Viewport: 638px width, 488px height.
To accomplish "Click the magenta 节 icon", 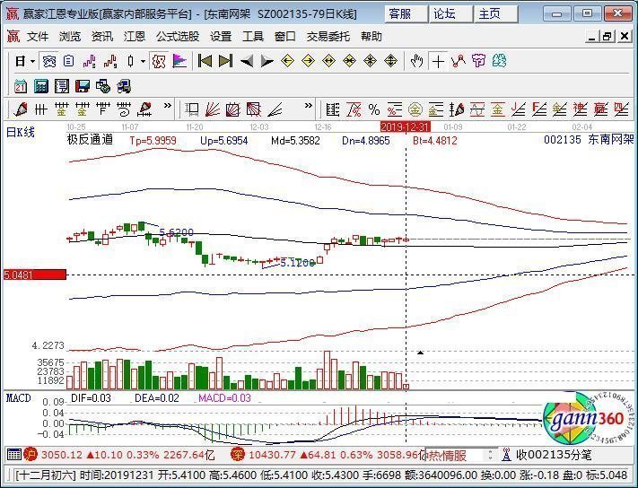I will [x=479, y=61].
